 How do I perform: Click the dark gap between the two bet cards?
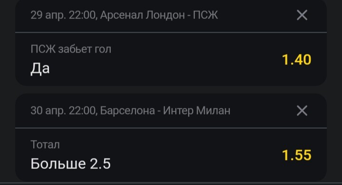pyautogui.click(x=171, y=90)
